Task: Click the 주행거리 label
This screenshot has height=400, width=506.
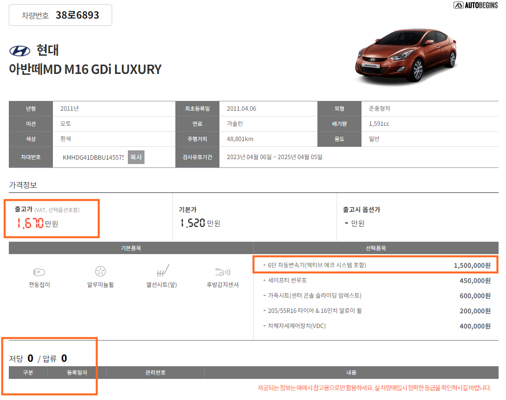Action: 197,139
